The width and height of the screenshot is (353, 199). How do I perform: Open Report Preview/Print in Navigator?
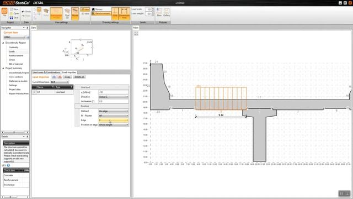pyautogui.click(x=19, y=93)
